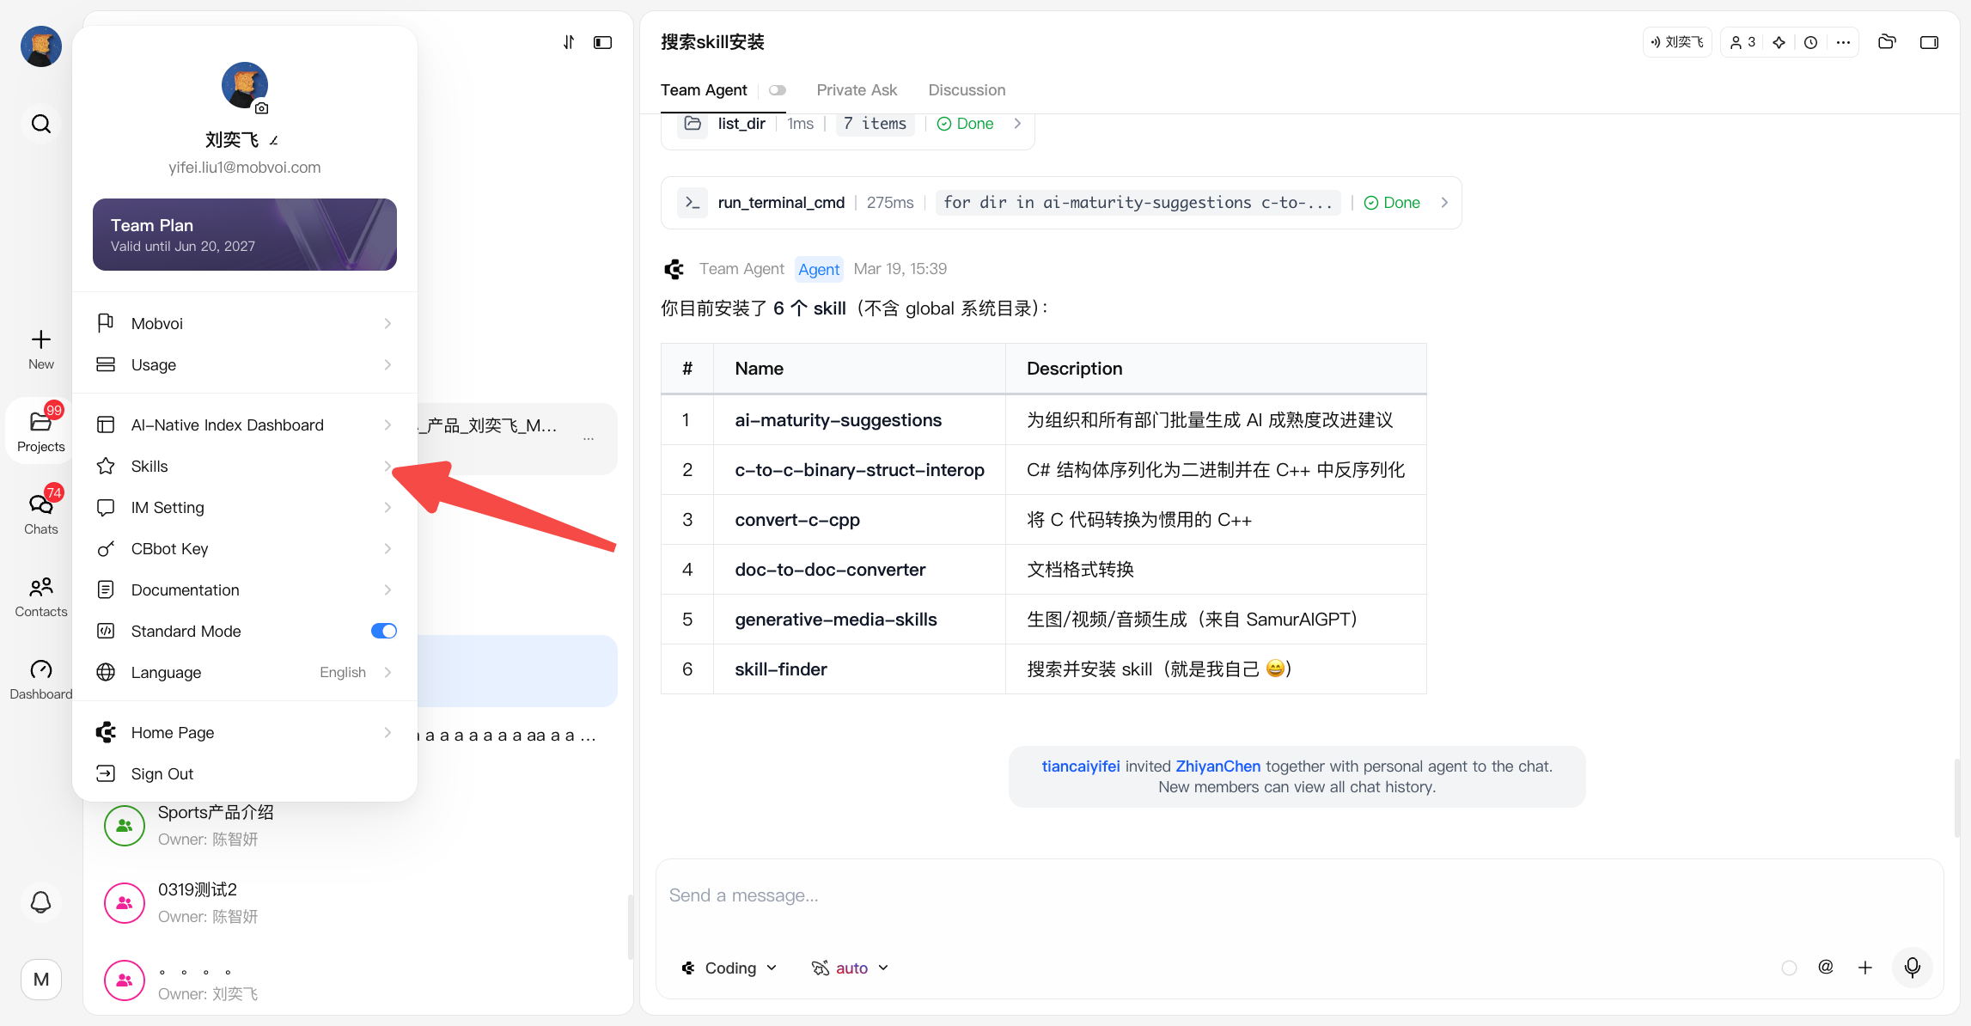Image resolution: width=1971 pixels, height=1026 pixels.
Task: Click the tiancaiyifei link
Action: [1081, 766]
